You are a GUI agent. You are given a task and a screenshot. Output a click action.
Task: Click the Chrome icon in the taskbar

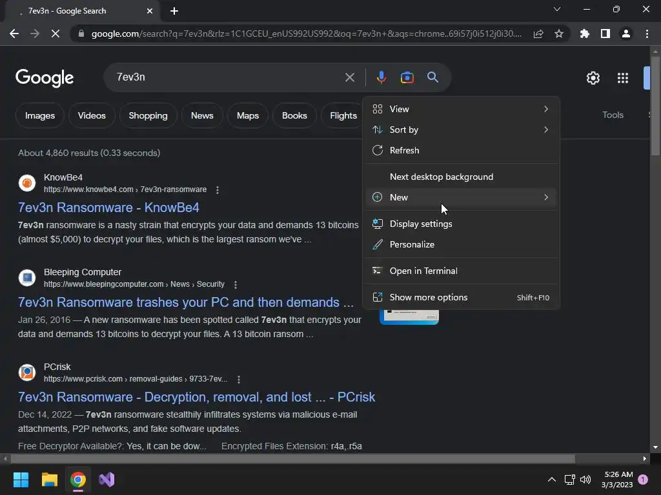[78, 480]
